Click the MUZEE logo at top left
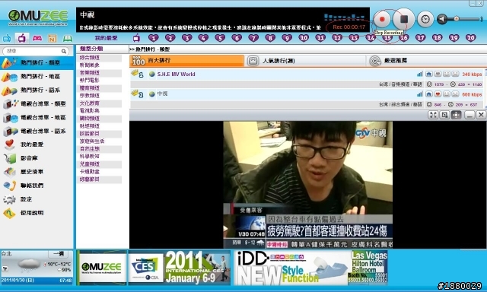Image resolution: width=487 pixels, height=292 pixels. pyautogui.click(x=38, y=17)
